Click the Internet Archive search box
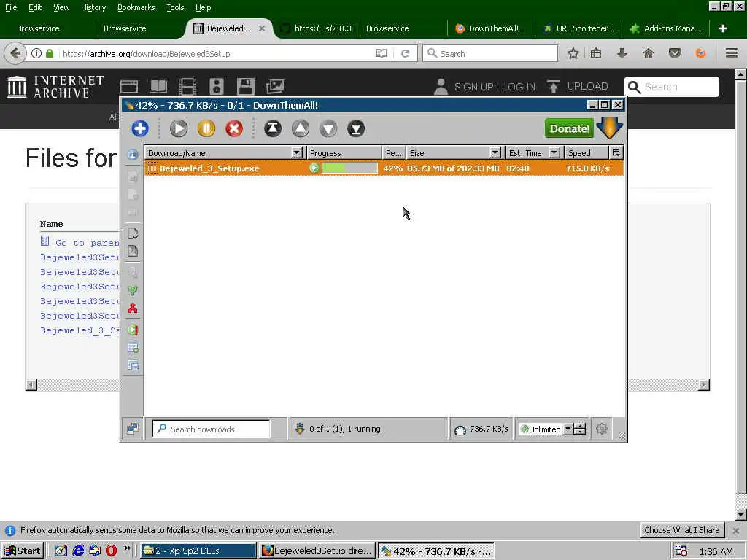Viewport: 747px width, 560px height. click(x=672, y=87)
